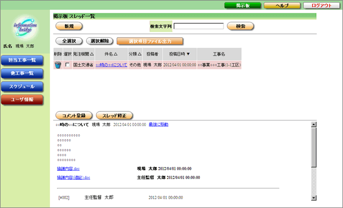The width and height of the screenshot is (343, 208).
Task: Click the 検索 button
Action: coord(241,26)
